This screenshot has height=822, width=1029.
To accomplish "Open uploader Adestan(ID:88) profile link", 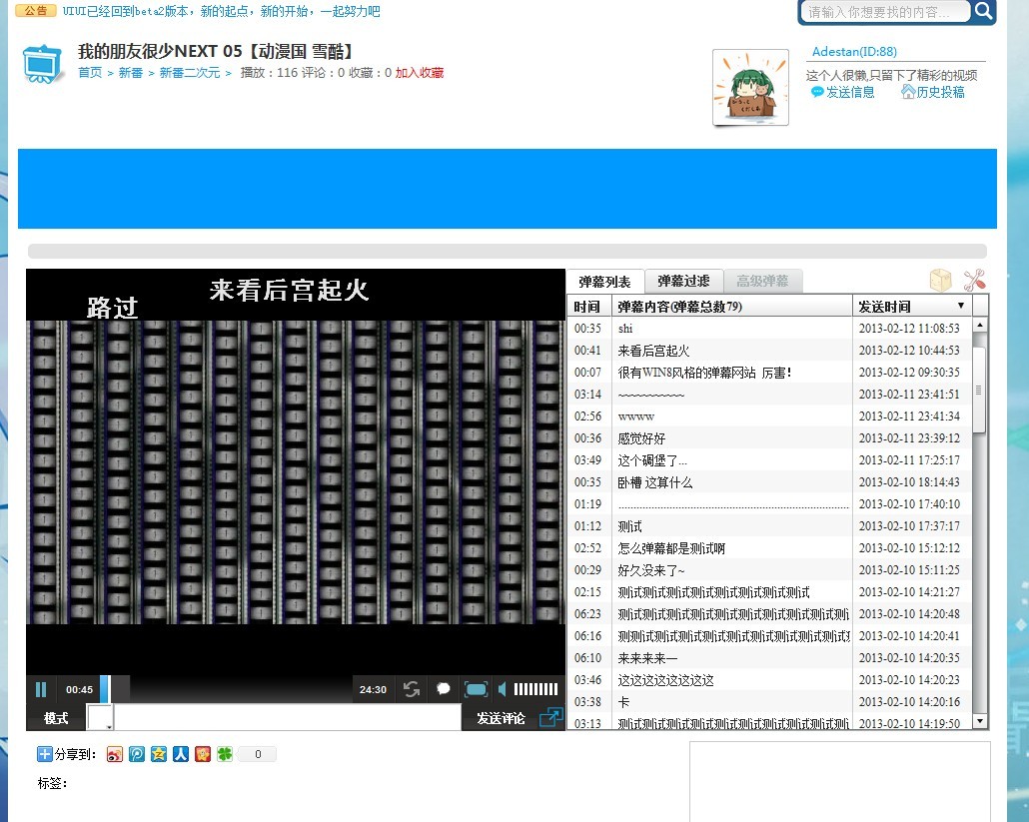I will click(x=854, y=52).
